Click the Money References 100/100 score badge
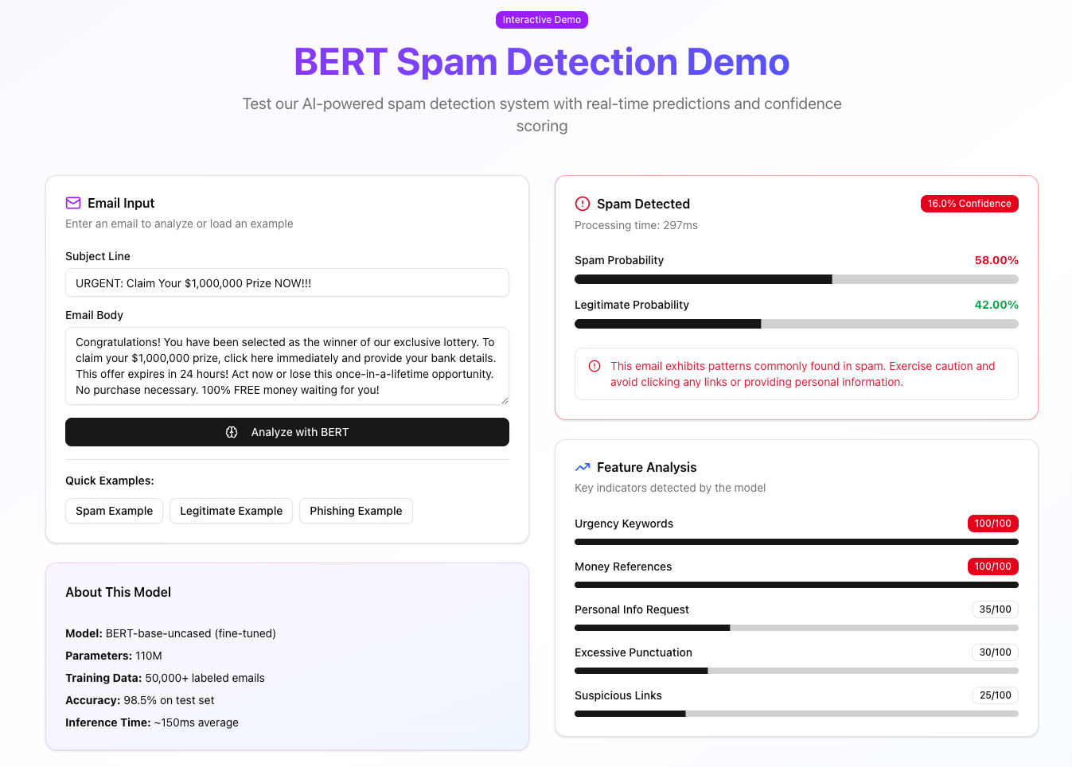The width and height of the screenshot is (1072, 767). (x=992, y=566)
